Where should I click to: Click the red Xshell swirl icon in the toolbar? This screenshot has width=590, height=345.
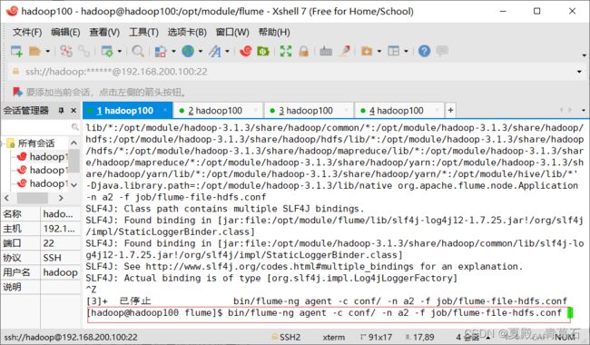tap(245, 51)
